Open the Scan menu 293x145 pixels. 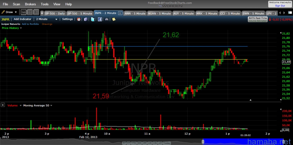16,4
